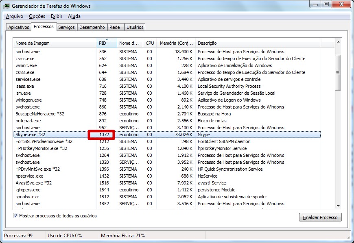Screen dimensions: 354x243
Task: Click the Task Manager title bar icon
Action: 7,6
